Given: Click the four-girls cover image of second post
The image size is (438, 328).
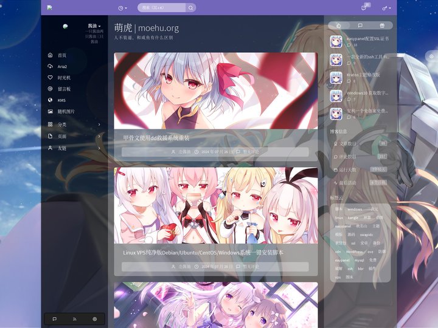Looking at the screenshot, I should [x=215, y=205].
